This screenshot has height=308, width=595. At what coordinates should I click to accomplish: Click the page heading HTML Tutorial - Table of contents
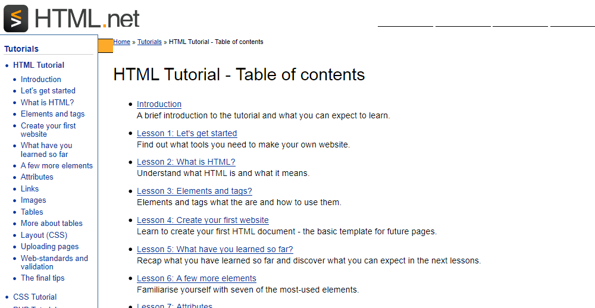pos(239,74)
